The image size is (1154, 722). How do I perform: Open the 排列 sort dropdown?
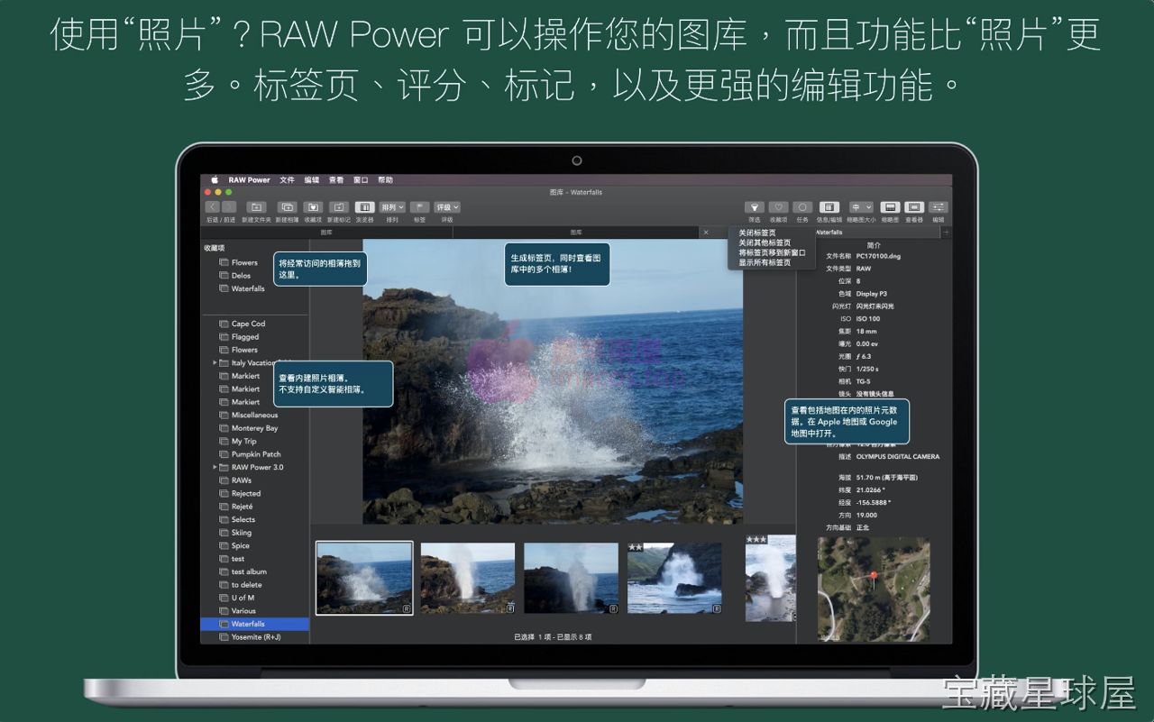pyautogui.click(x=392, y=207)
